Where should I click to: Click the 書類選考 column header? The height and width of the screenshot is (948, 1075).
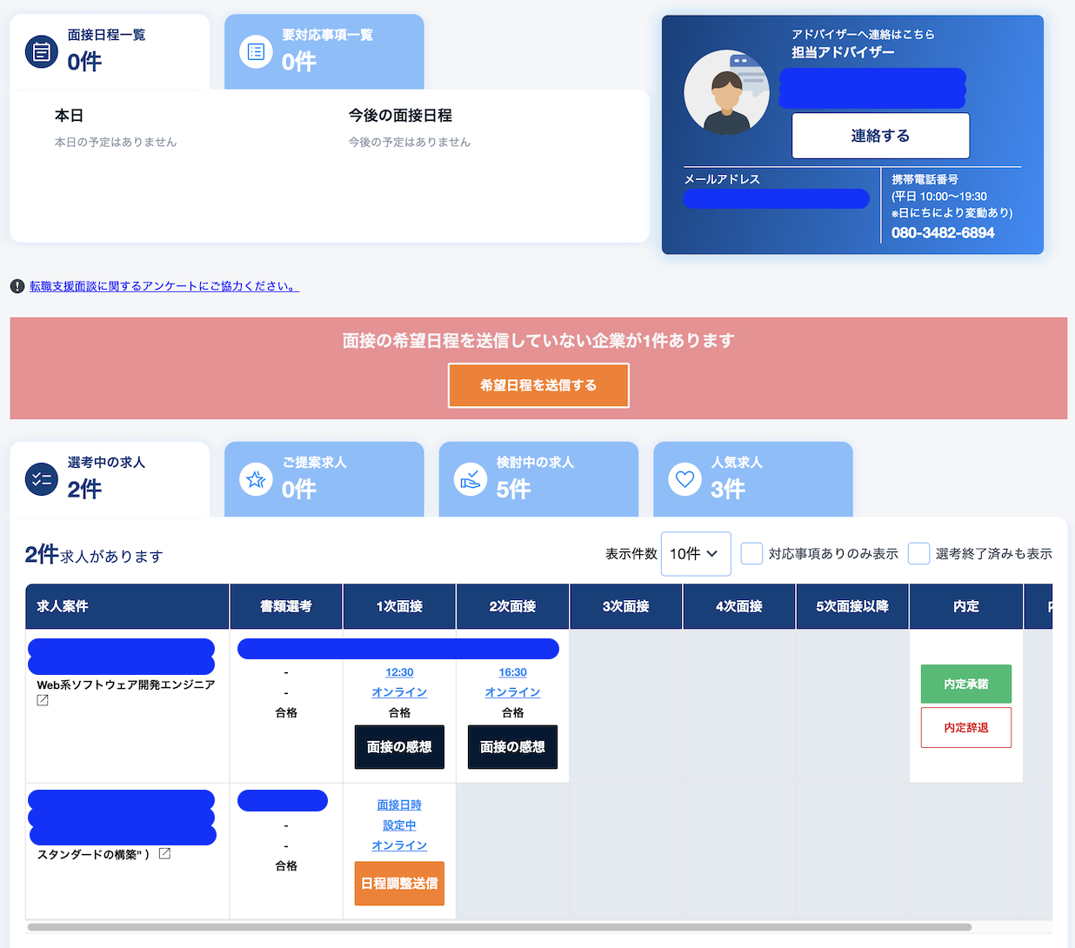(x=286, y=606)
